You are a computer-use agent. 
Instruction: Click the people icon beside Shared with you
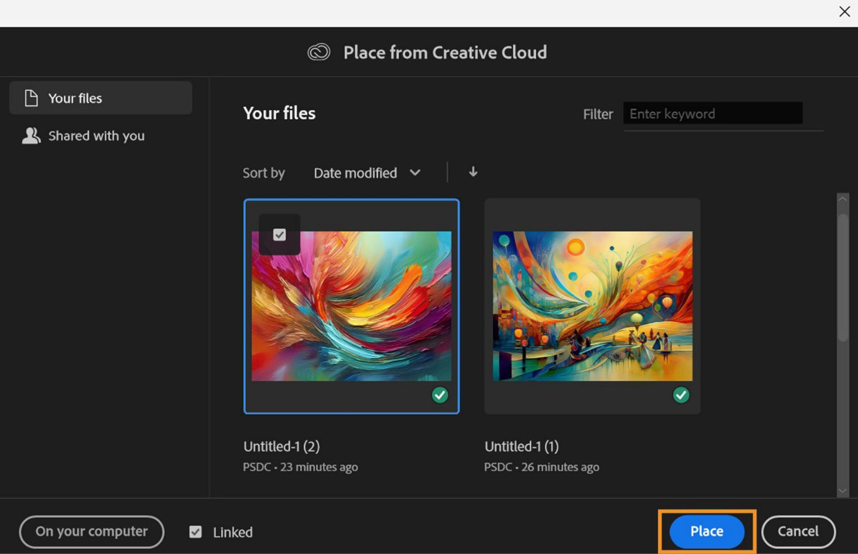click(31, 135)
